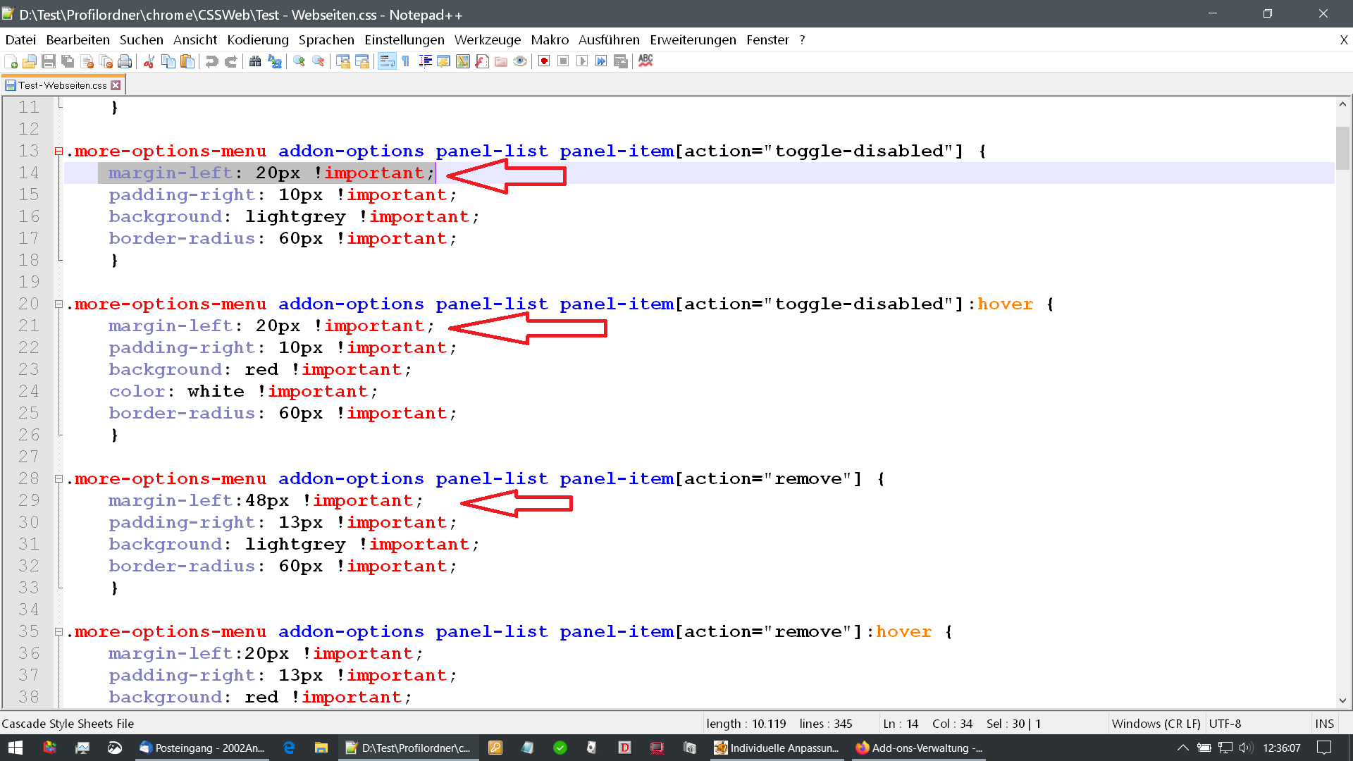Collapse the fold marker at line 20

pos(59,304)
